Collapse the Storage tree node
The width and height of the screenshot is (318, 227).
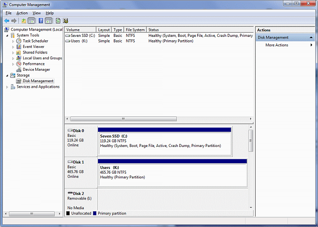tap(7, 75)
